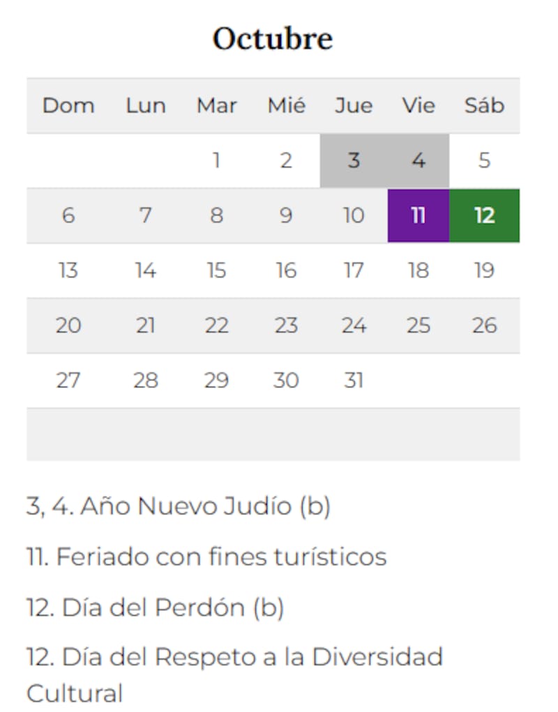Select the Sáb weekday header
This screenshot has height=712, width=558.
(x=484, y=106)
